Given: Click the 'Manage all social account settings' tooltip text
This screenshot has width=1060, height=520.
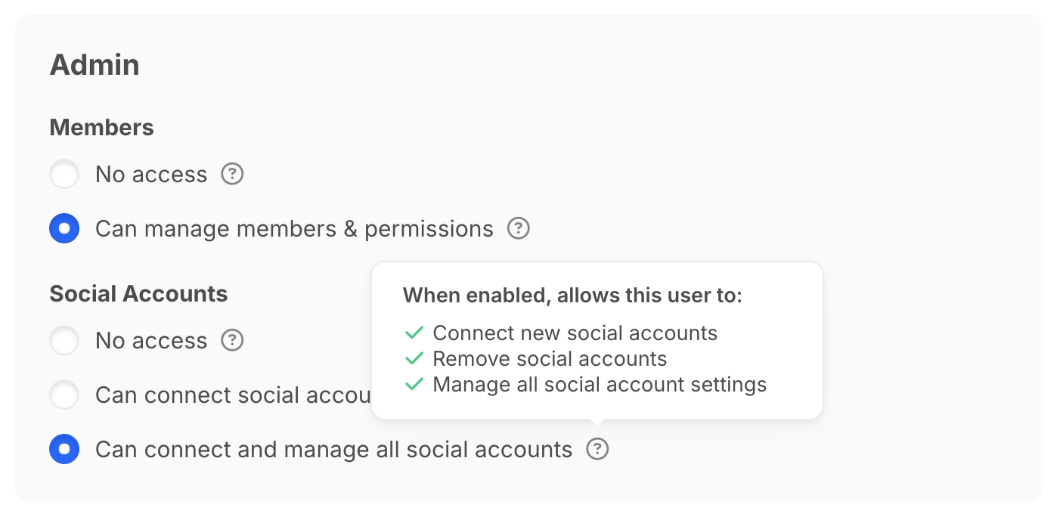Looking at the screenshot, I should pyautogui.click(x=600, y=384).
